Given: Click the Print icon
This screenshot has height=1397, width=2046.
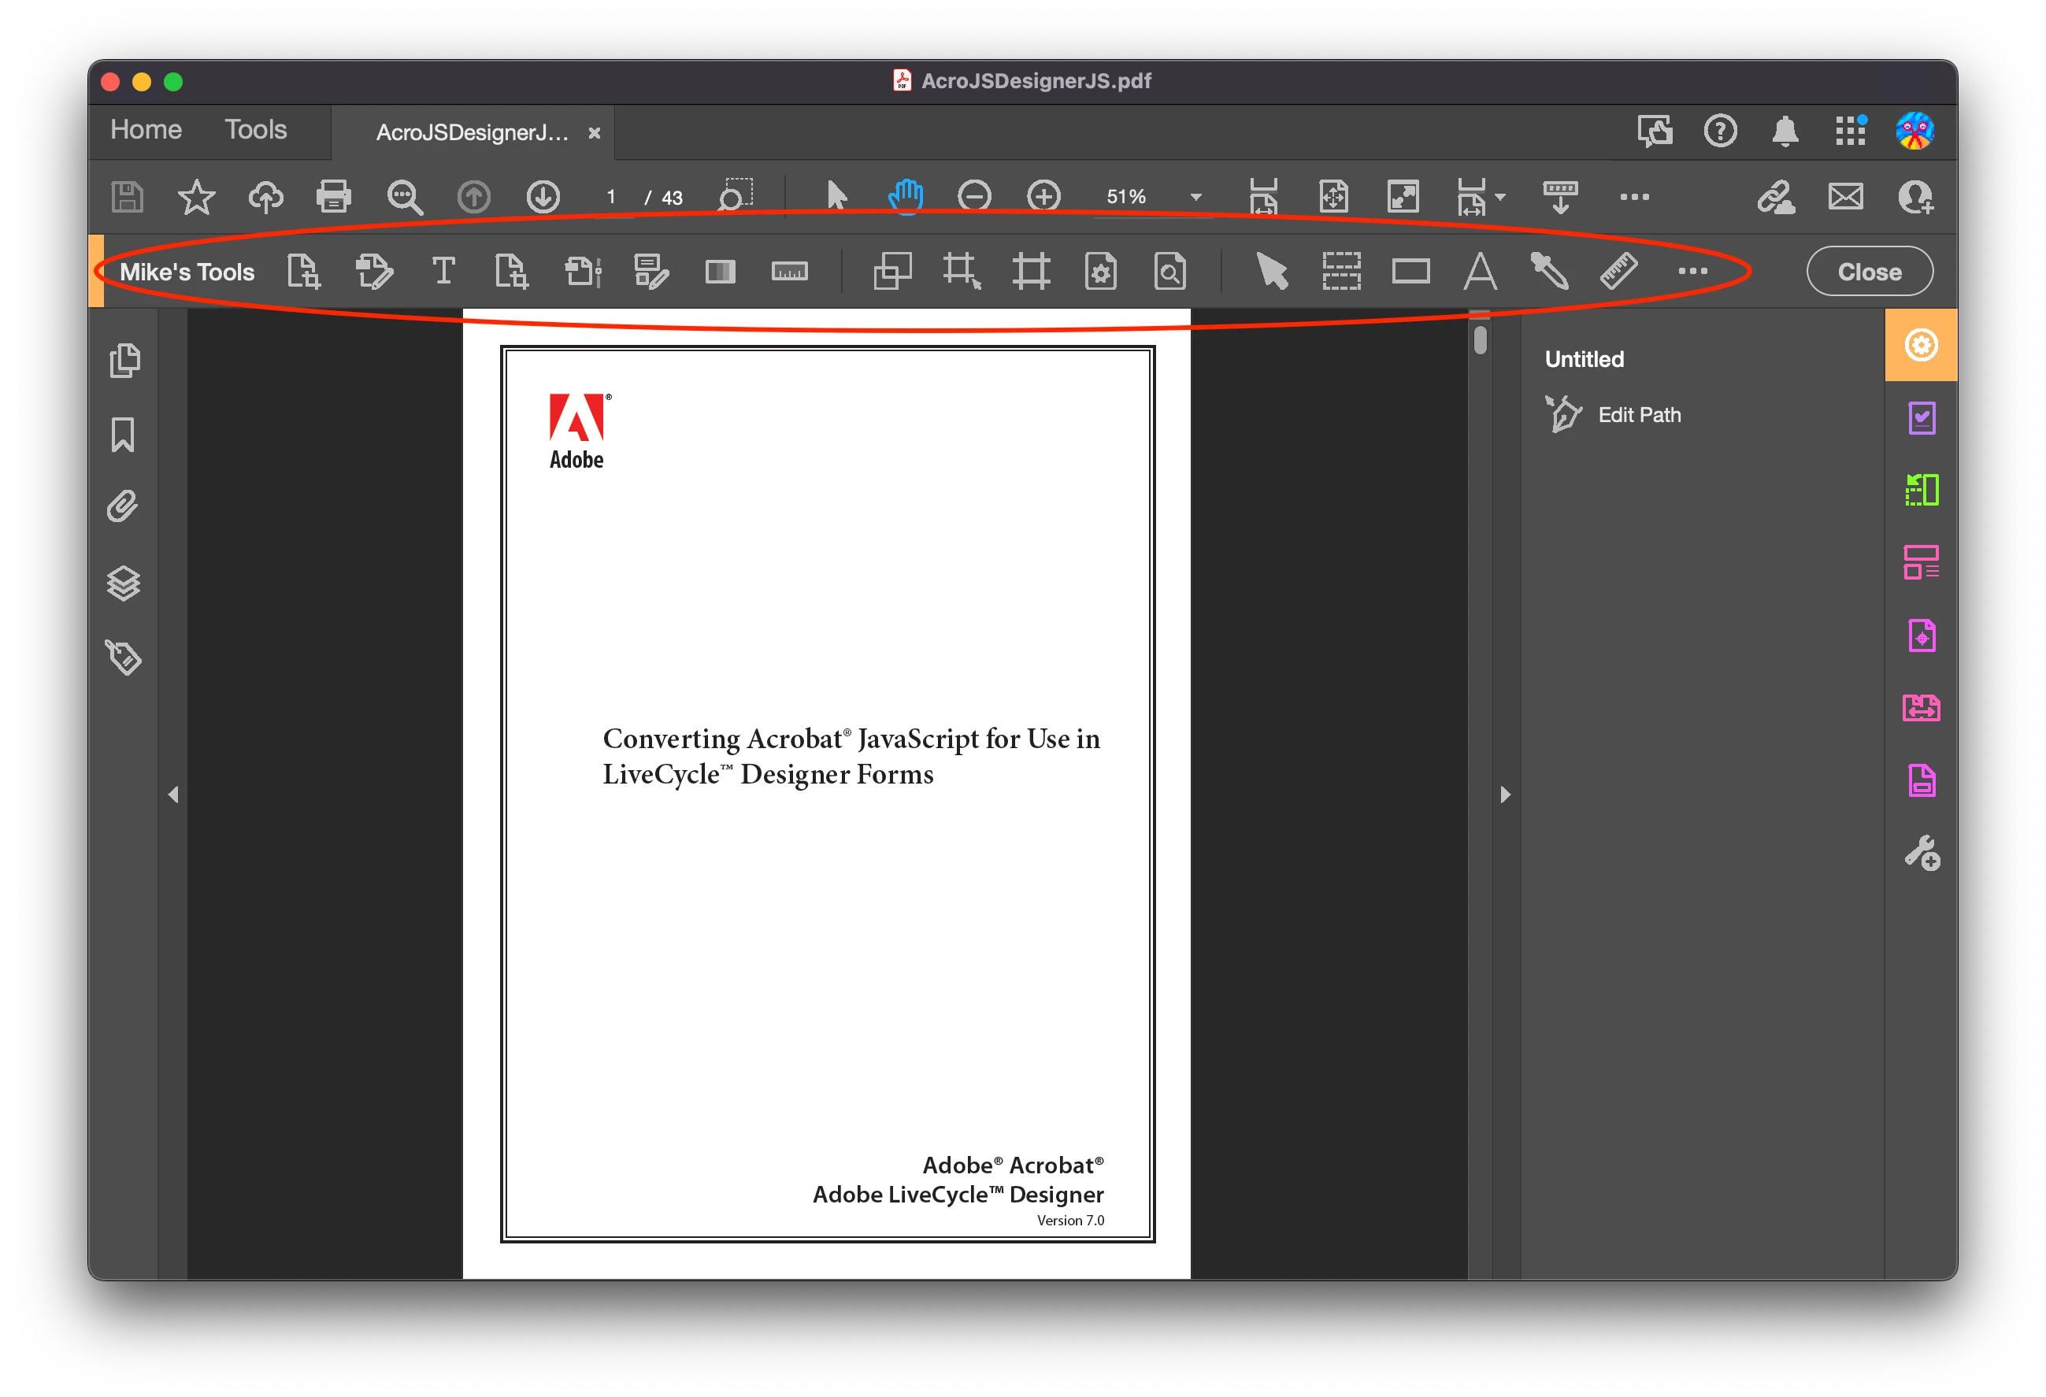Looking at the screenshot, I should 334,196.
